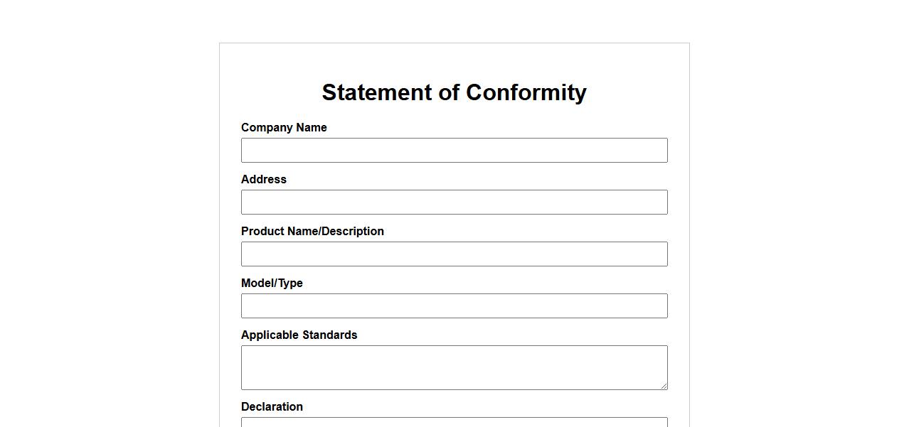The height and width of the screenshot is (427, 909).
Task: Click the Applicable Standards textarea resize handle
Action: pyautogui.click(x=664, y=386)
